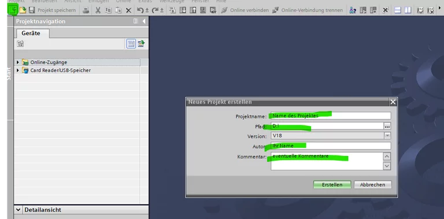Click the Abbrechen button
Image resolution: width=444 pixels, height=219 pixels.
(x=373, y=184)
